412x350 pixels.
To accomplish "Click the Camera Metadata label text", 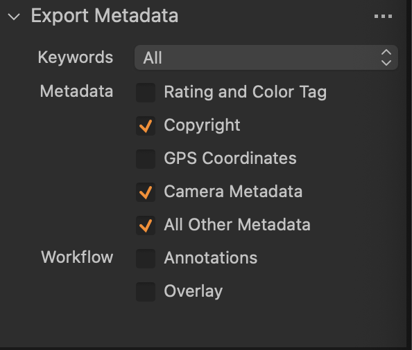I will tap(233, 192).
